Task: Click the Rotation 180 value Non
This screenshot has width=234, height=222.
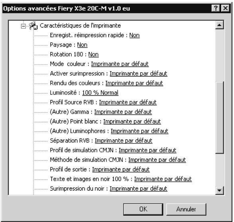Action: pos(93,55)
